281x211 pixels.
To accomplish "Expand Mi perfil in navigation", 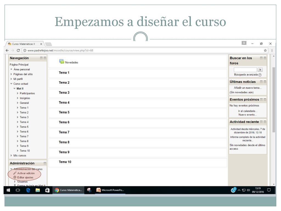I will 11,79.
